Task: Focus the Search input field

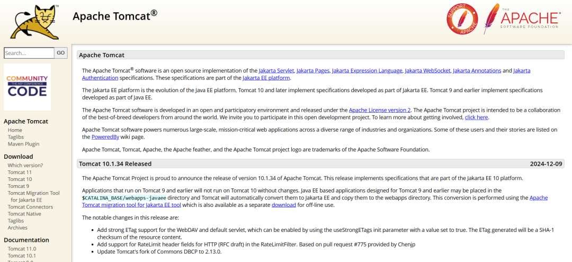Action: click(29, 53)
